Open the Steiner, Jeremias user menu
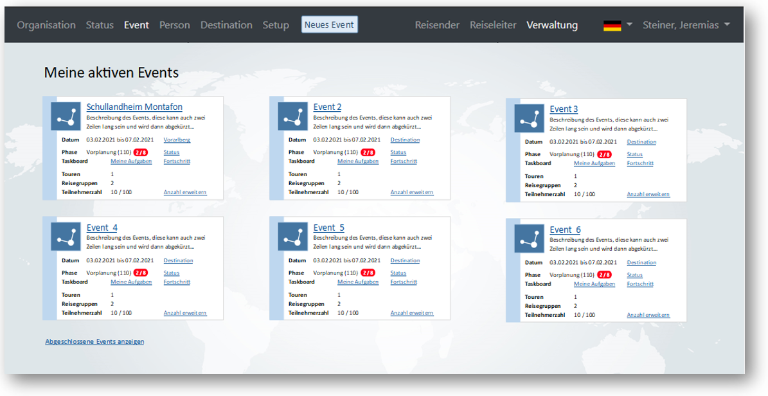 coord(686,25)
